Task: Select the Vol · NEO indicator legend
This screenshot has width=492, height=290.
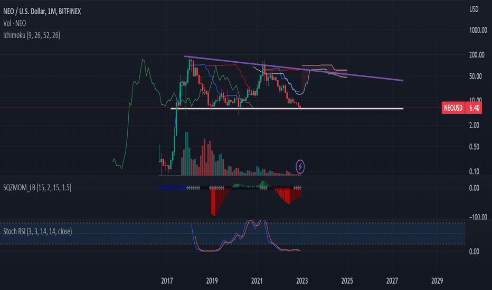Action: pyautogui.click(x=14, y=23)
